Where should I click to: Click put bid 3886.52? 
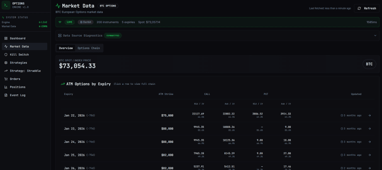point(258,114)
